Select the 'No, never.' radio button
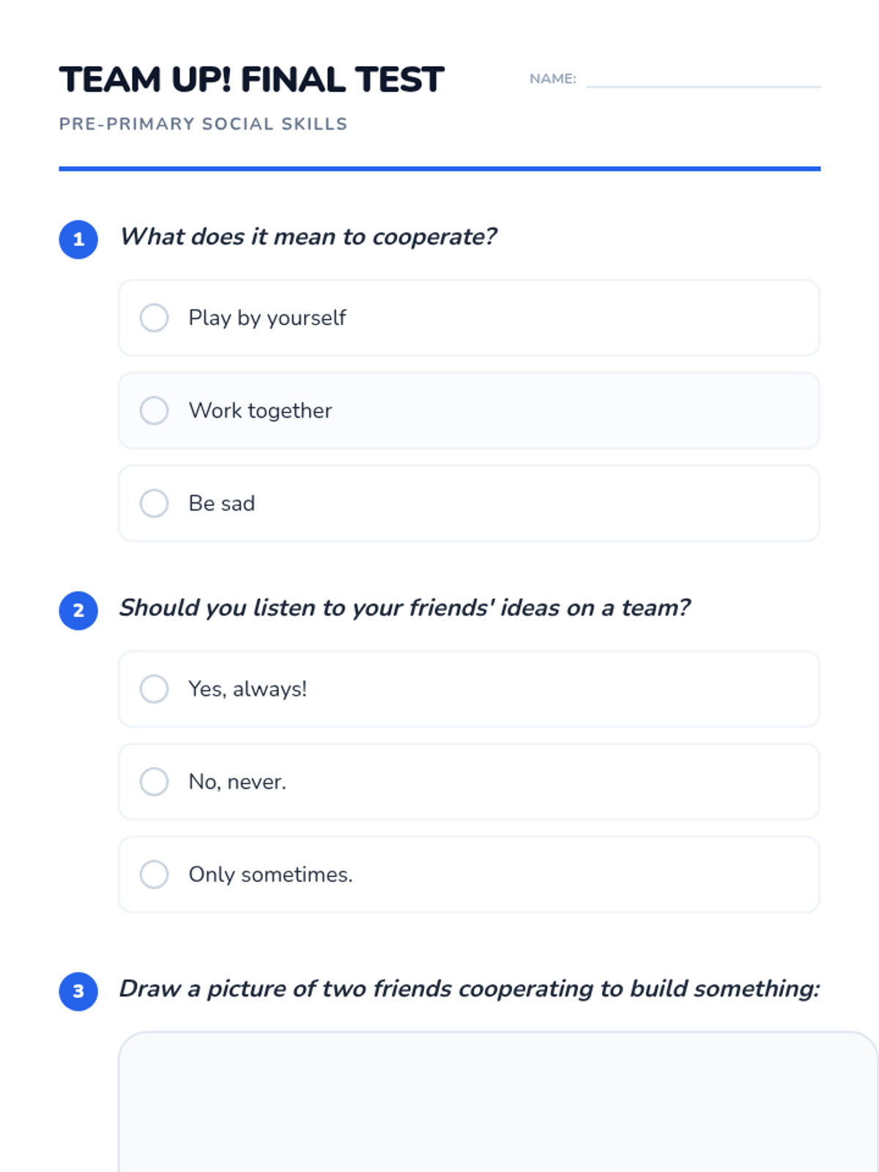This screenshot has height=1172, width=879. pos(154,782)
